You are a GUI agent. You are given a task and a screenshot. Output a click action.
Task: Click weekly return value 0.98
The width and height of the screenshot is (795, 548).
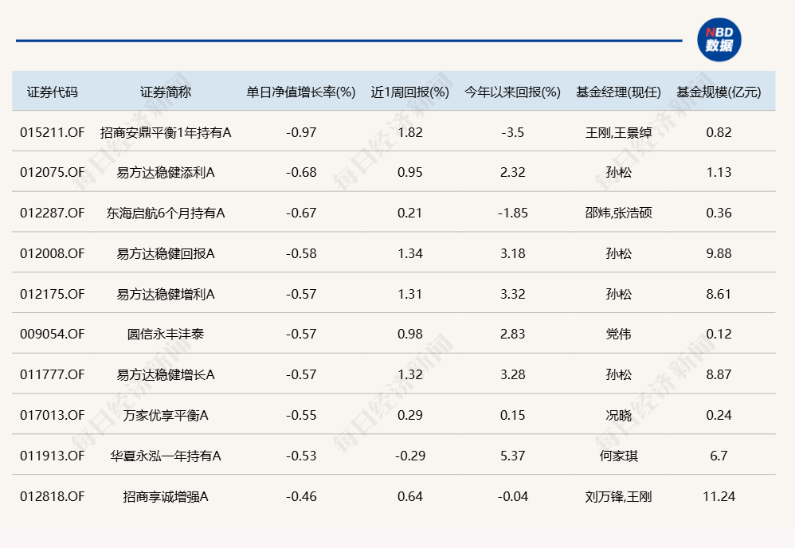pos(410,334)
